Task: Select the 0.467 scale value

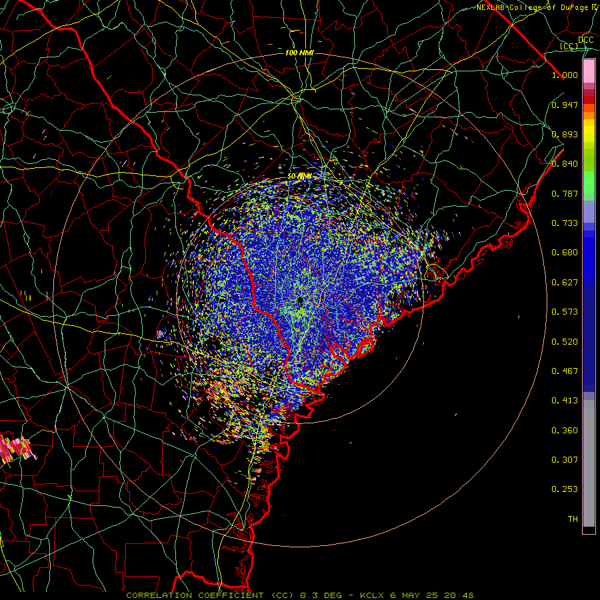Action: 565,371
